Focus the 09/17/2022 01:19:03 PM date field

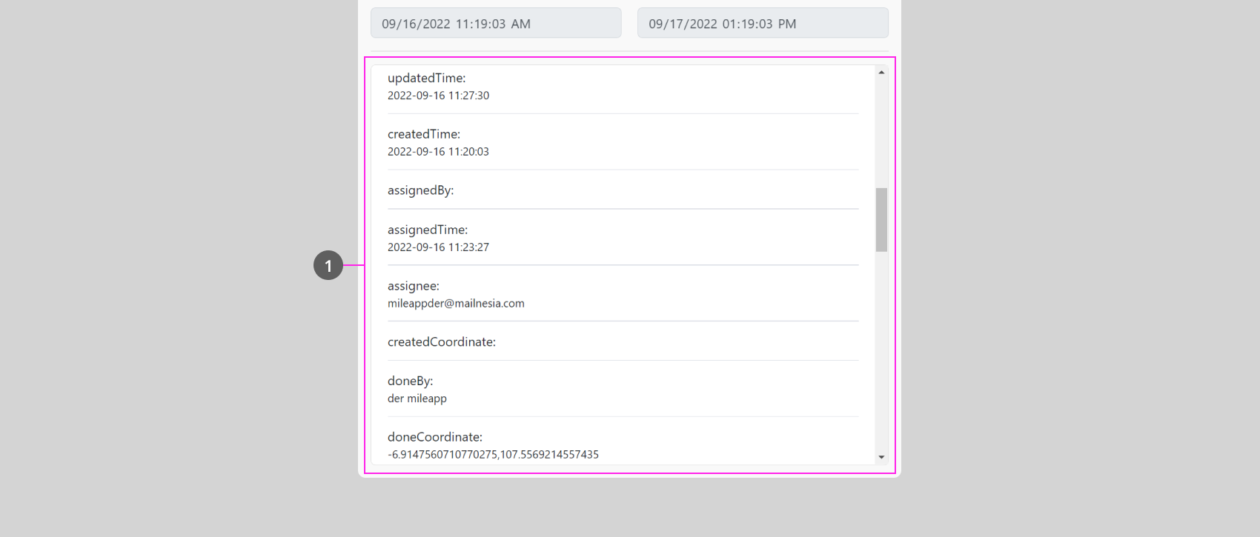[763, 24]
